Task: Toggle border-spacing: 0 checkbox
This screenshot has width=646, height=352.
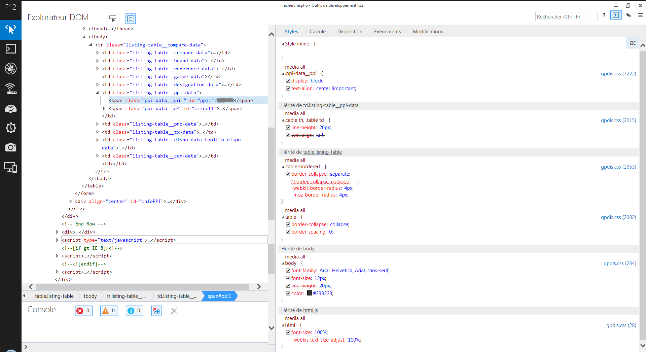Action: click(288, 232)
